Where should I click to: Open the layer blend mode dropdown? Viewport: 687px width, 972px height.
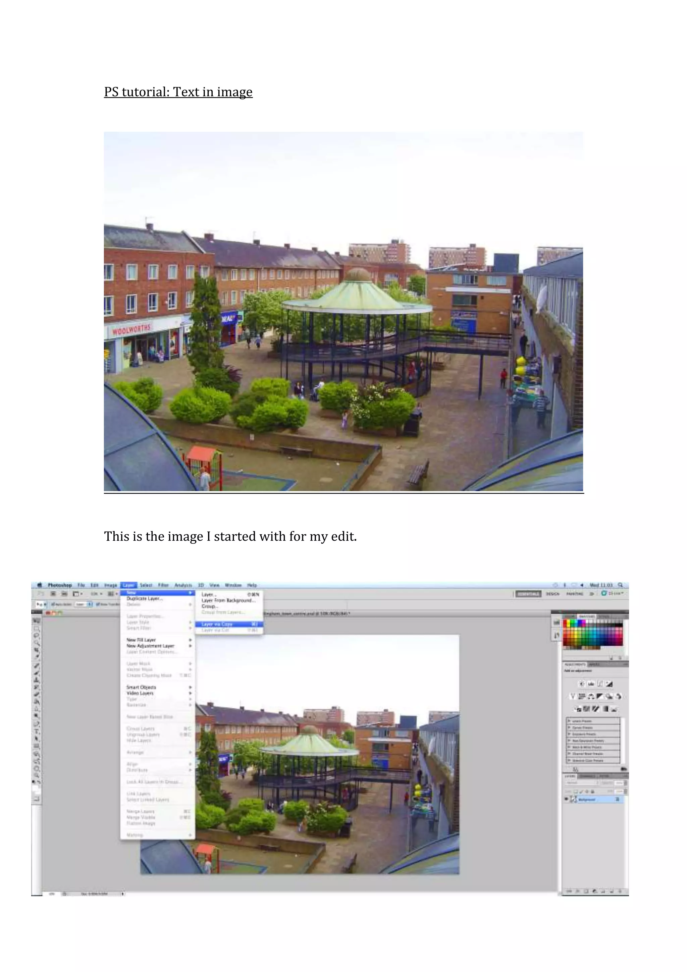click(x=582, y=783)
